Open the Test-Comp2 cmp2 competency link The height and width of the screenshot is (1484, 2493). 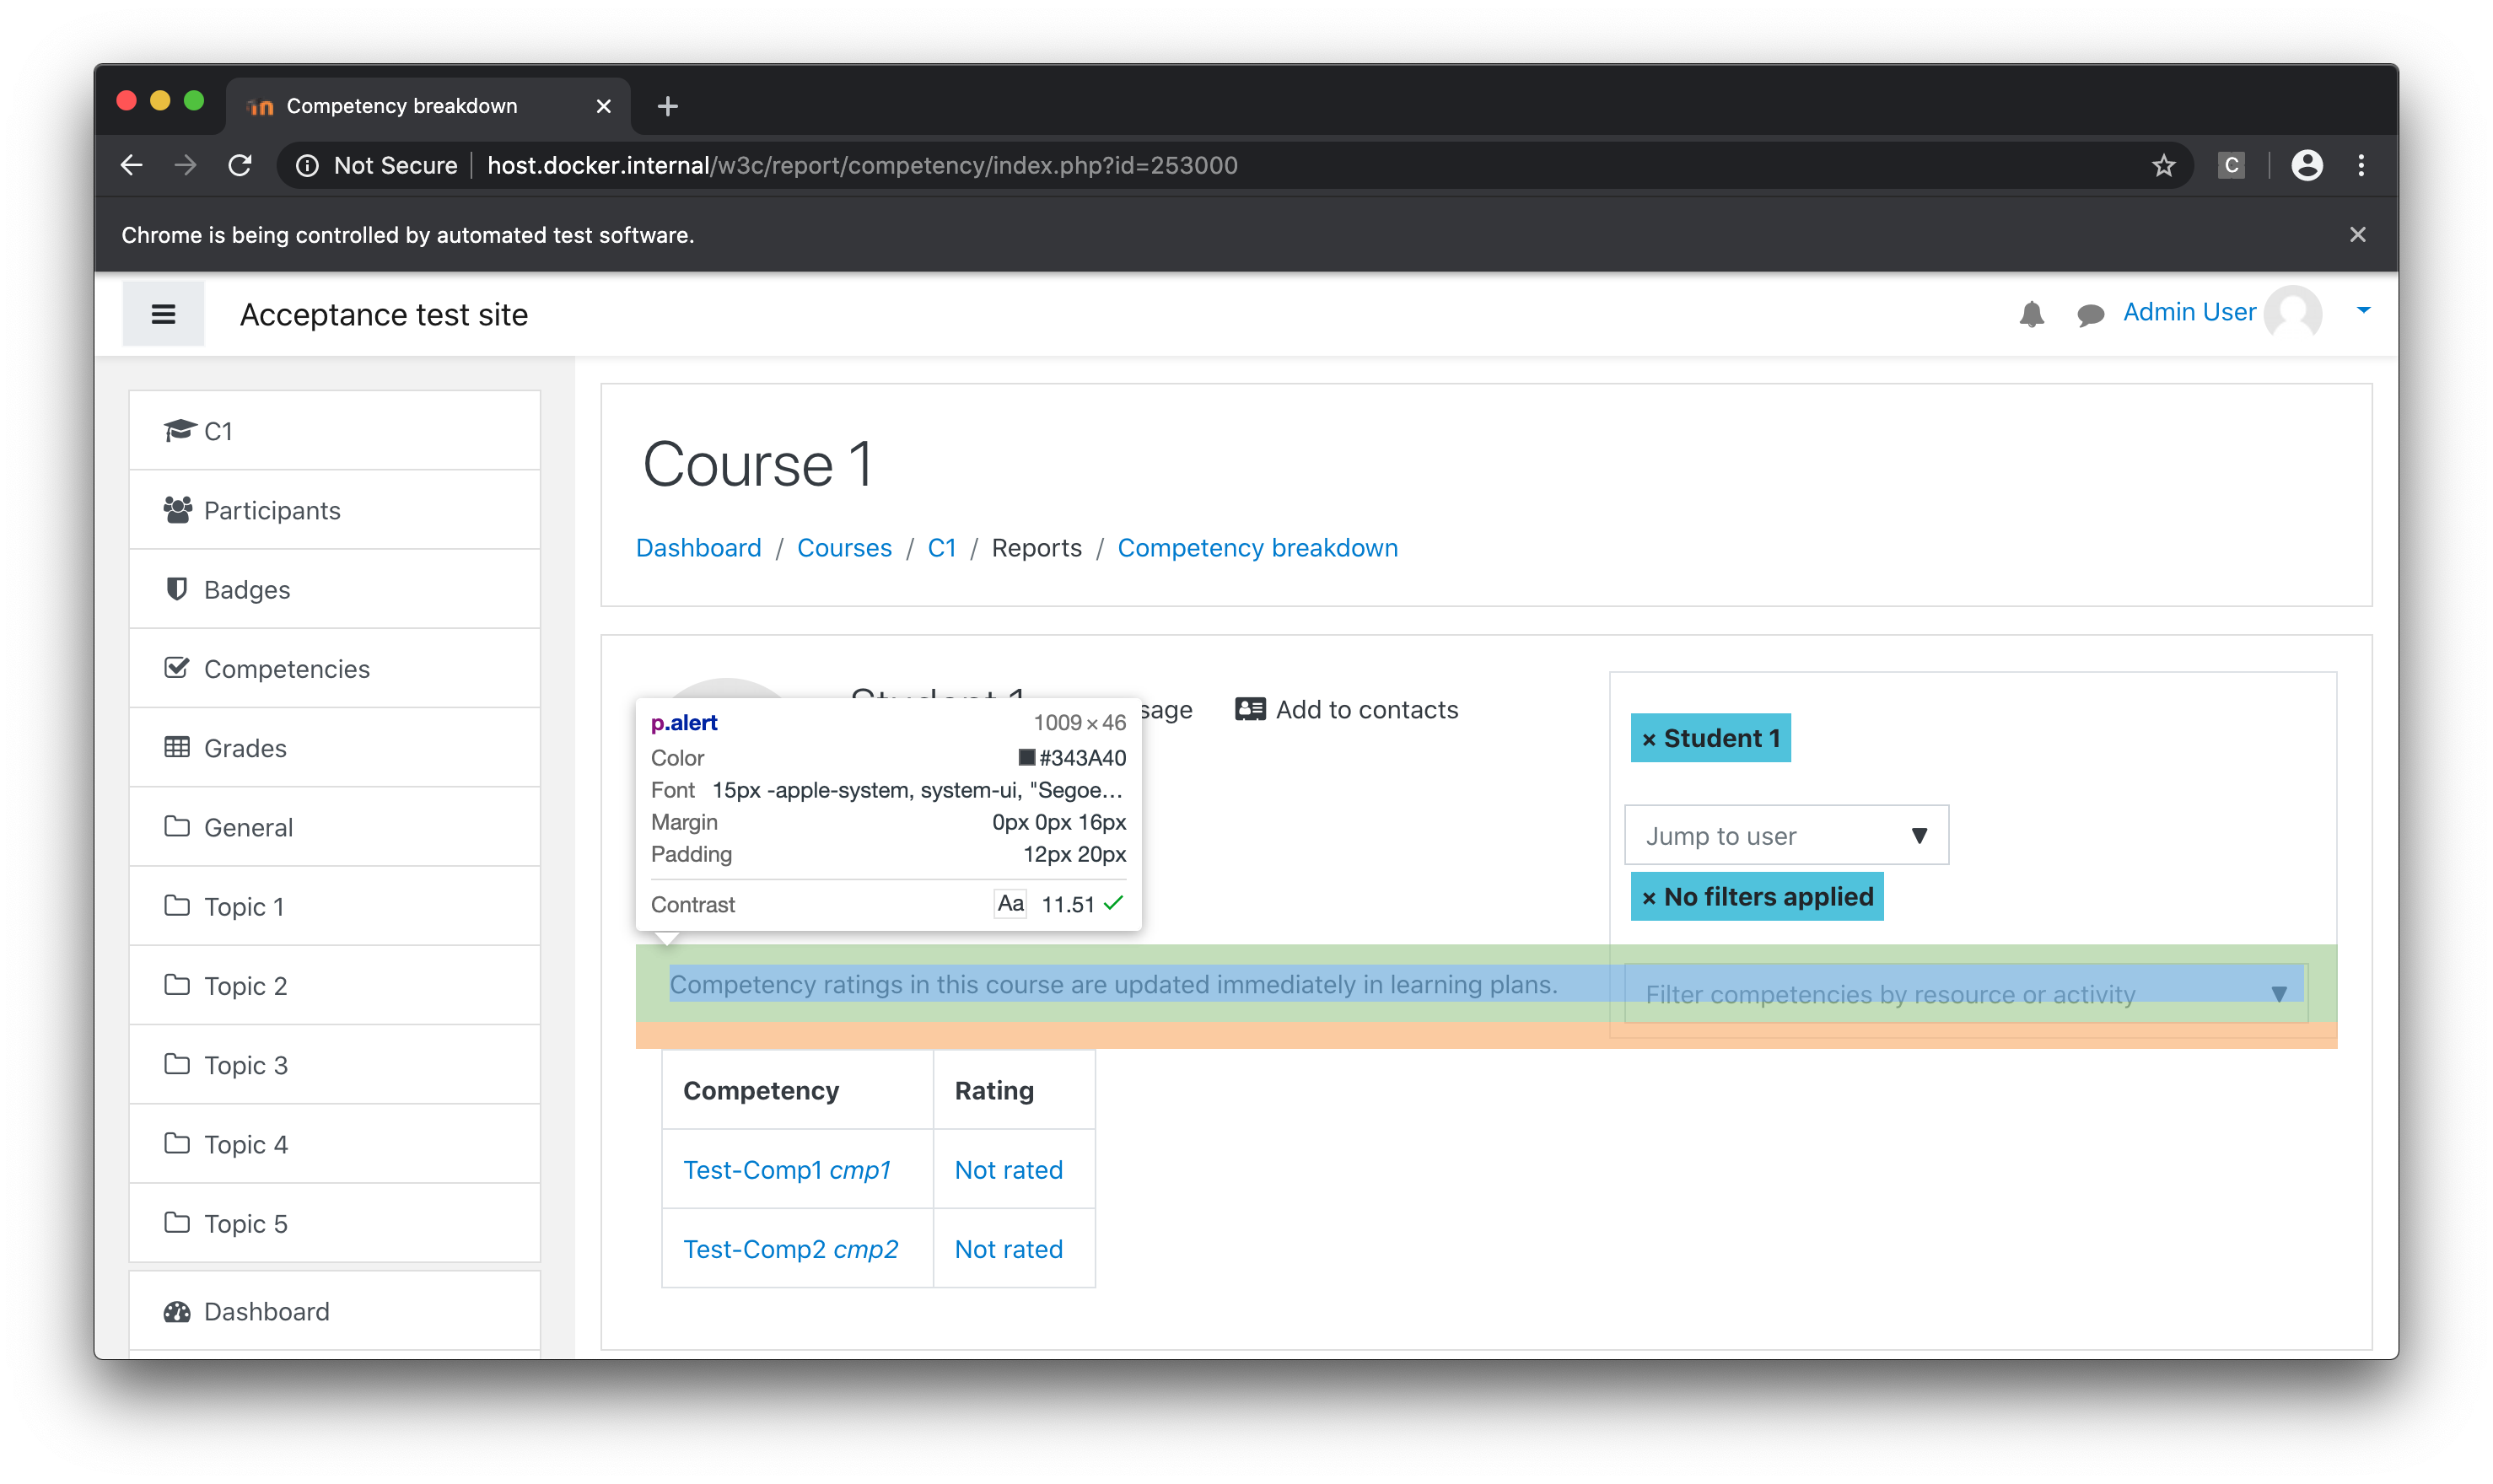click(x=790, y=1249)
